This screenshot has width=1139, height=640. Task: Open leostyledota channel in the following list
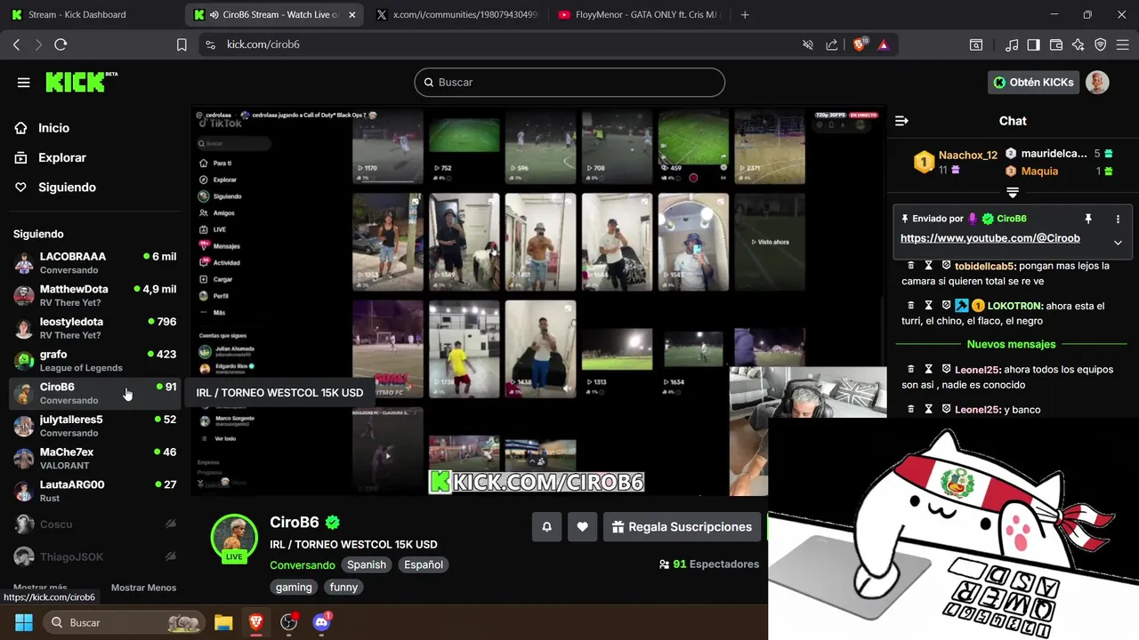coord(94,328)
